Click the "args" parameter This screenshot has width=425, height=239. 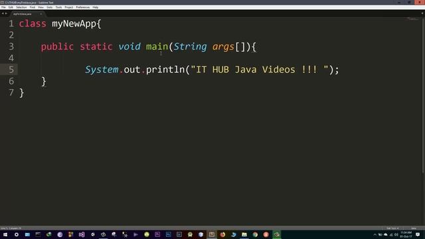click(x=223, y=47)
